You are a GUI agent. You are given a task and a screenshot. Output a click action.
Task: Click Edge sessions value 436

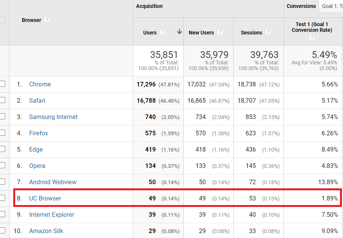[251, 149]
